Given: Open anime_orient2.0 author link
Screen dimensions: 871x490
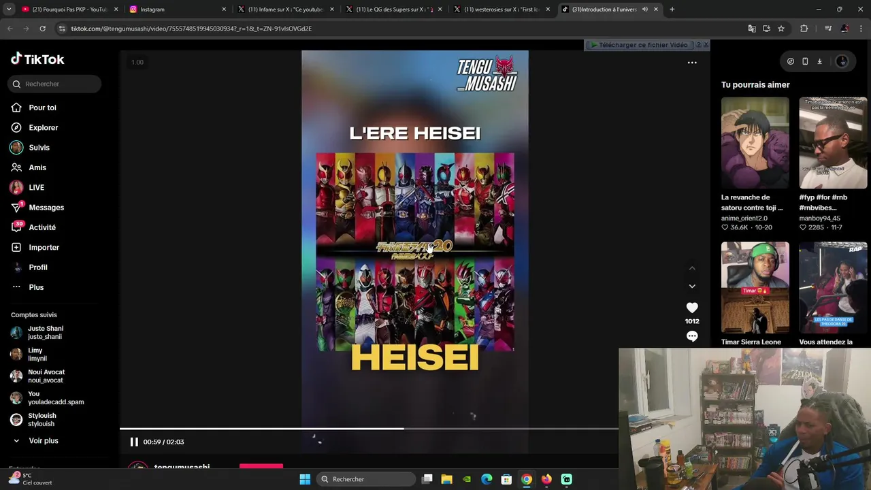Looking at the screenshot, I should [x=744, y=218].
